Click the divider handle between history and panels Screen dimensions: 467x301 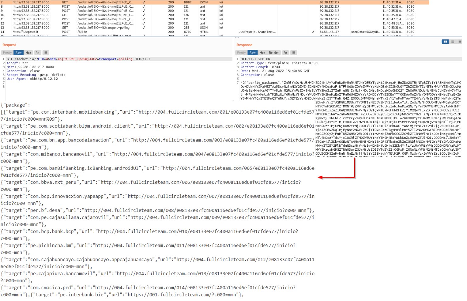tap(237, 37)
